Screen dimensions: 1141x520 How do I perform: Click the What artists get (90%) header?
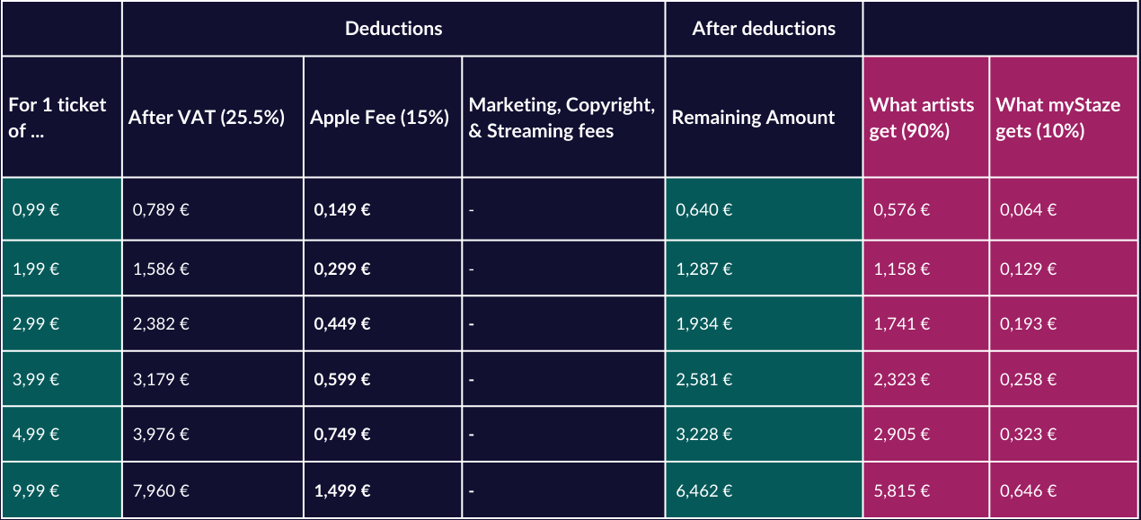tap(926, 117)
